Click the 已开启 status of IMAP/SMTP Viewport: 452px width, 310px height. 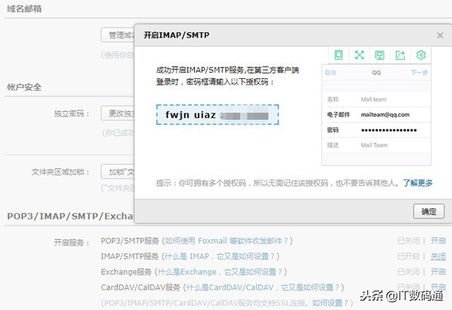(408, 256)
